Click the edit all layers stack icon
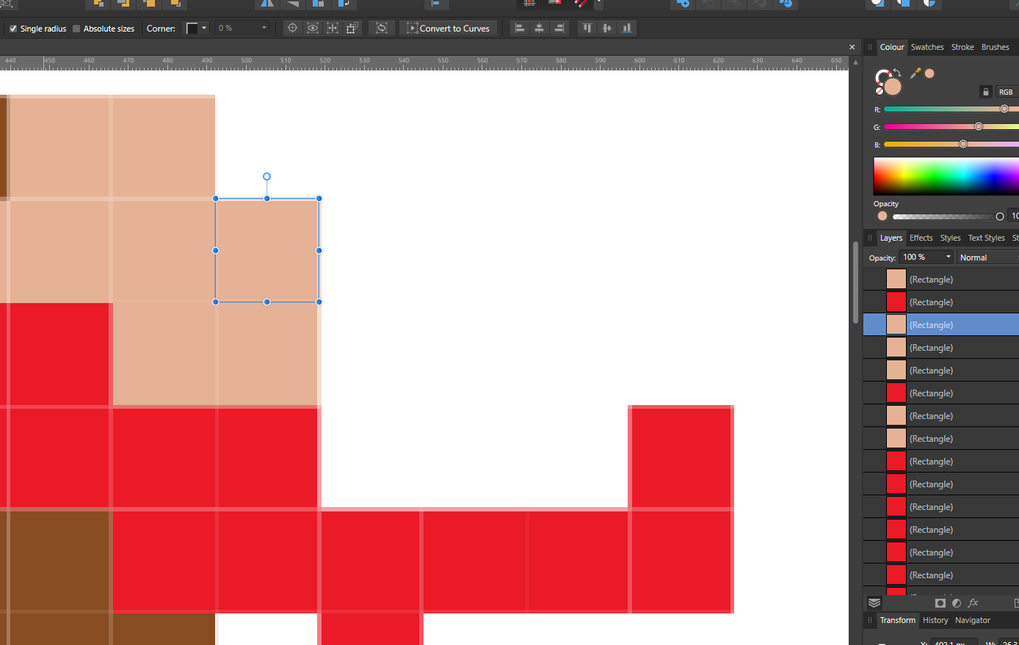 [874, 603]
